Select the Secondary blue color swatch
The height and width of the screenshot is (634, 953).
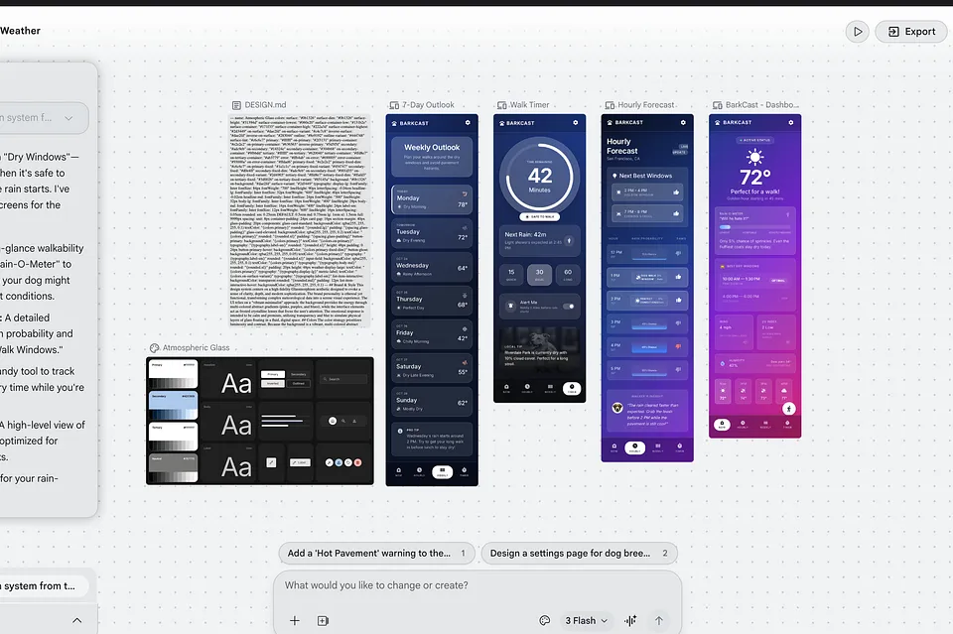point(173,406)
